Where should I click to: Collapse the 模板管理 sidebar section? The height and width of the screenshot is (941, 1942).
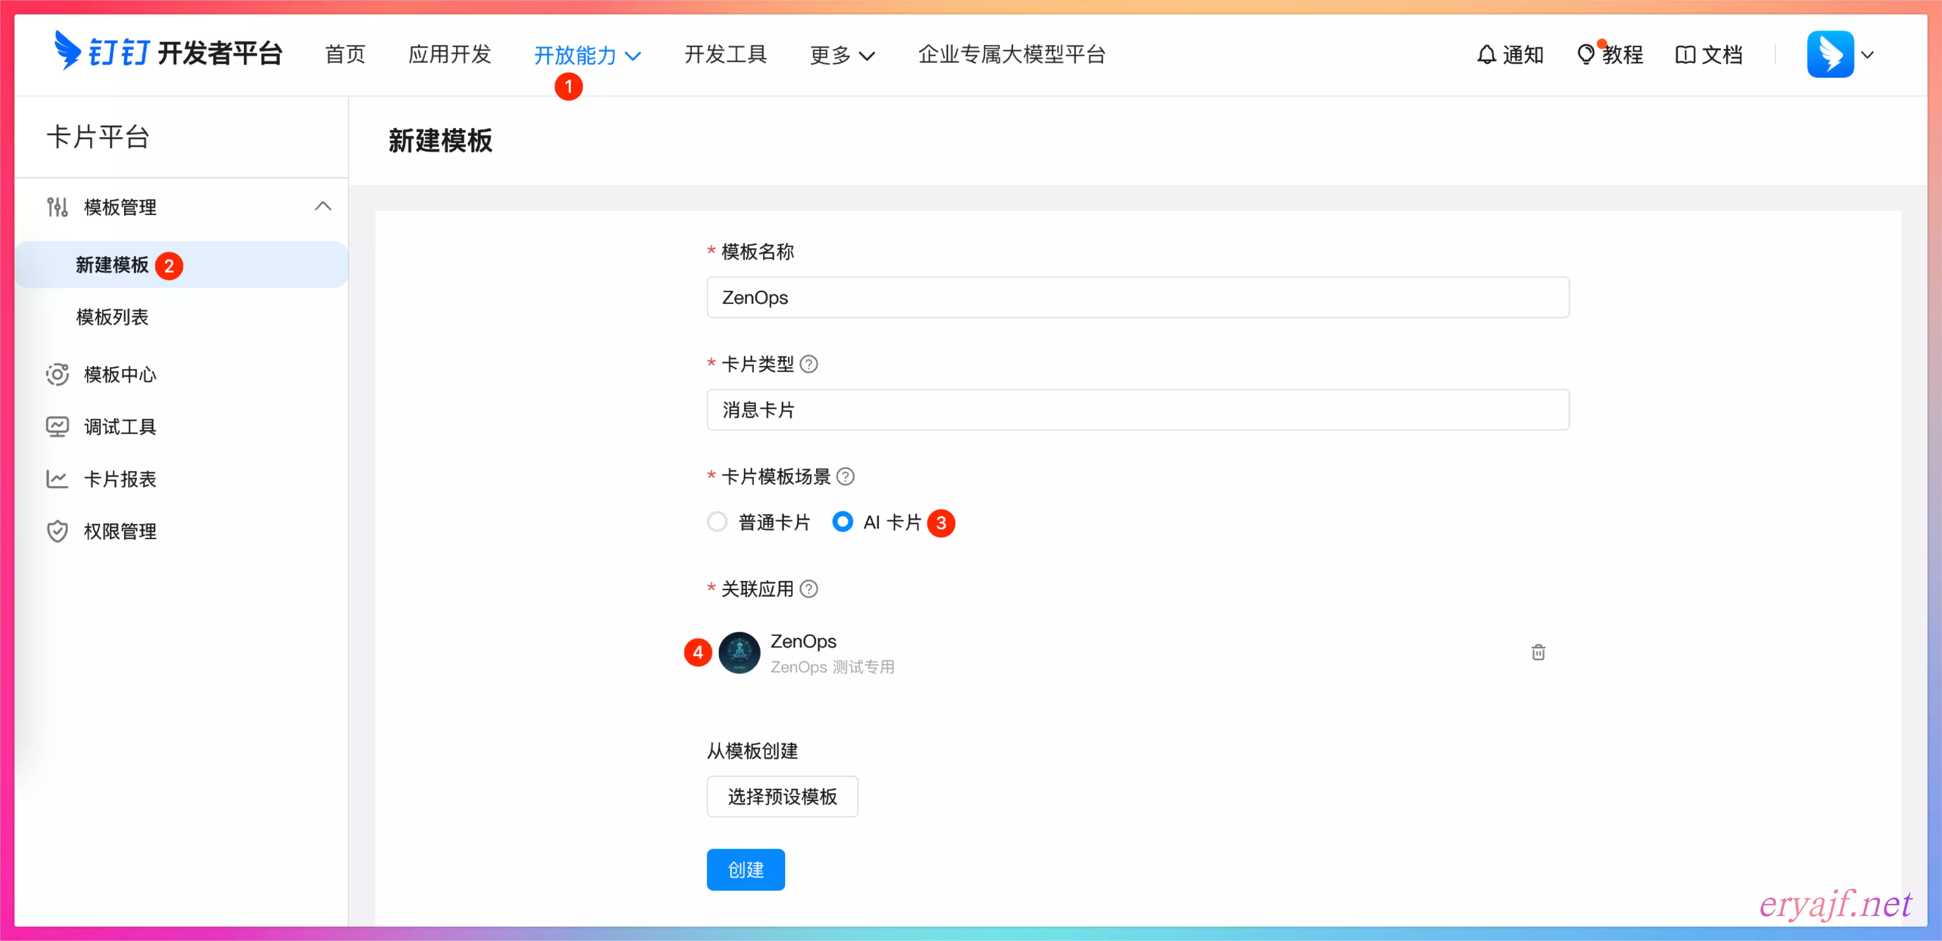(323, 206)
